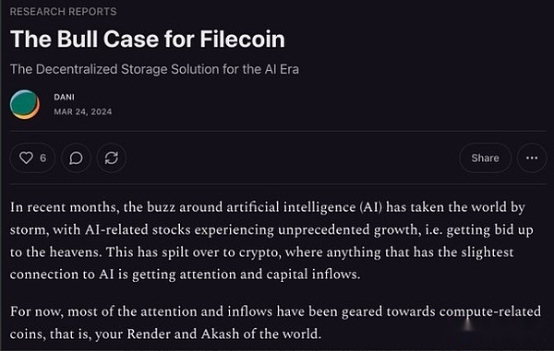This screenshot has width=554, height=351.
Task: Click the word Filecoin in the title
Action: pos(242,39)
